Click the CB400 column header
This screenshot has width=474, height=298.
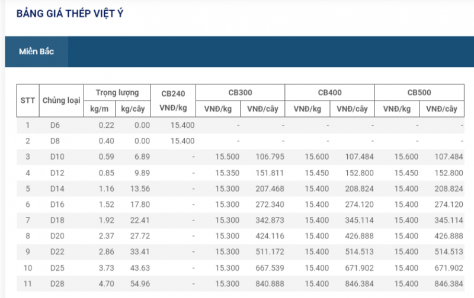click(x=329, y=93)
